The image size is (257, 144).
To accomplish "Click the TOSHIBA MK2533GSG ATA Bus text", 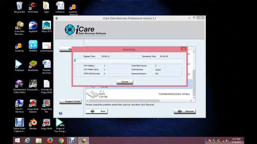I will tap(174, 94).
